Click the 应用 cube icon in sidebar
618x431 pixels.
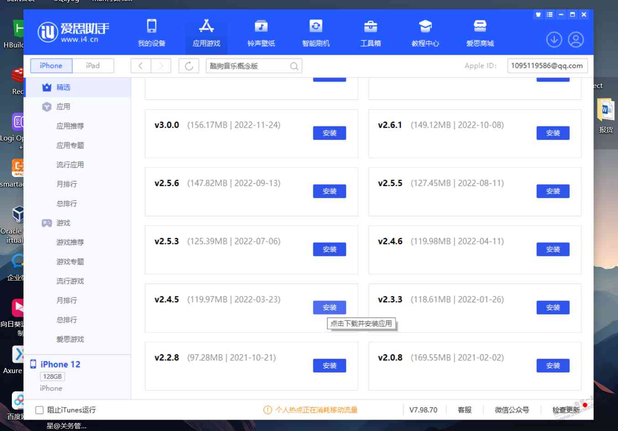[47, 107]
